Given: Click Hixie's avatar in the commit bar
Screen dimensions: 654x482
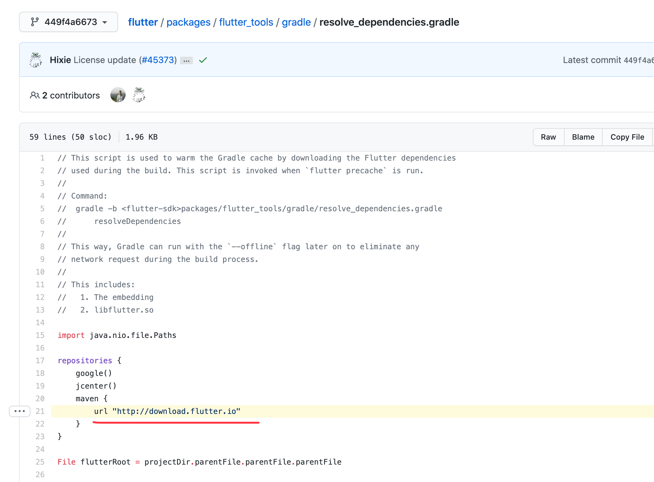Looking at the screenshot, I should point(36,60).
